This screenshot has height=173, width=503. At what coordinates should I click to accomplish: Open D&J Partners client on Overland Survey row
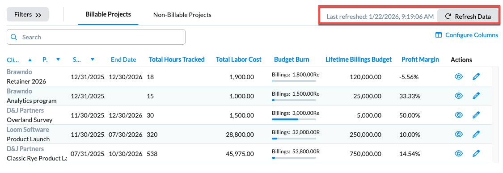25,110
